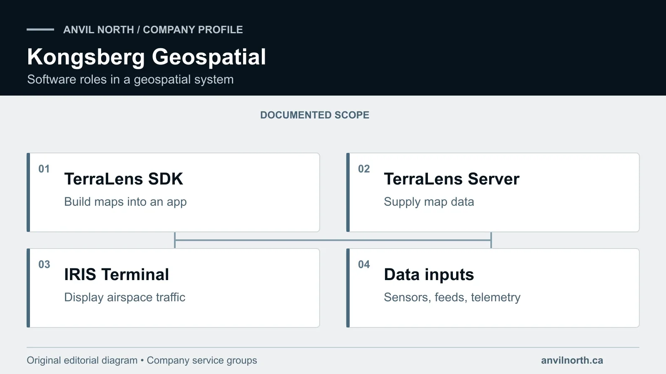Click the description 'Build maps into an app'
This screenshot has width=666, height=374.
click(125, 202)
